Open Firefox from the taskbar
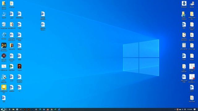198x111 pixels. [48, 109]
